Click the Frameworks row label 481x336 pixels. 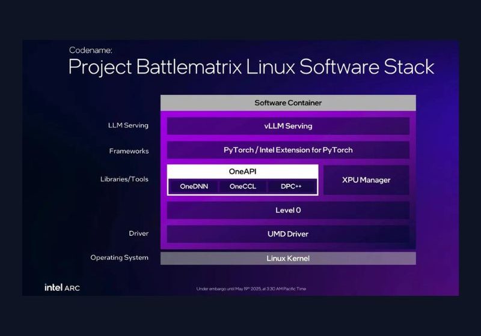(129, 151)
